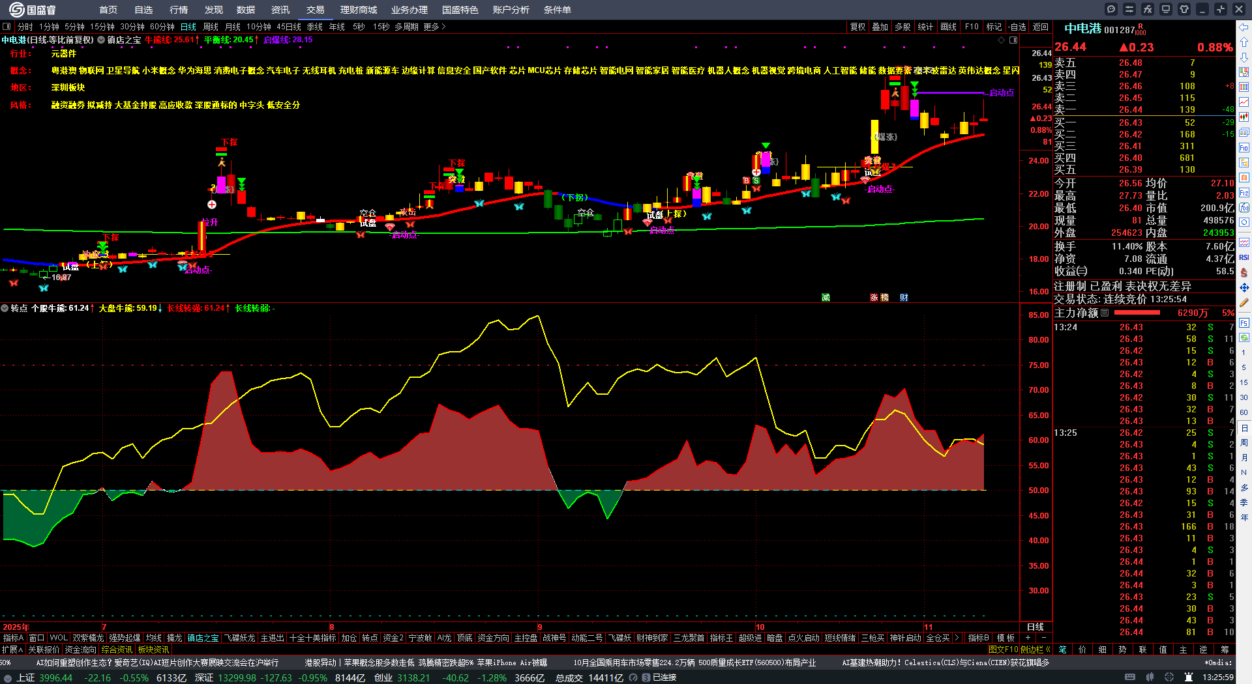Switch to the 周线 weekly period tab

(x=211, y=27)
